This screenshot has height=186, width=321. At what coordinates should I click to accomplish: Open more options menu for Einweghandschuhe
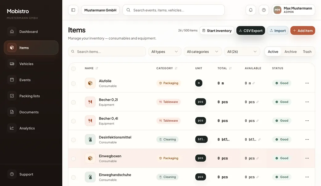coord(307,177)
